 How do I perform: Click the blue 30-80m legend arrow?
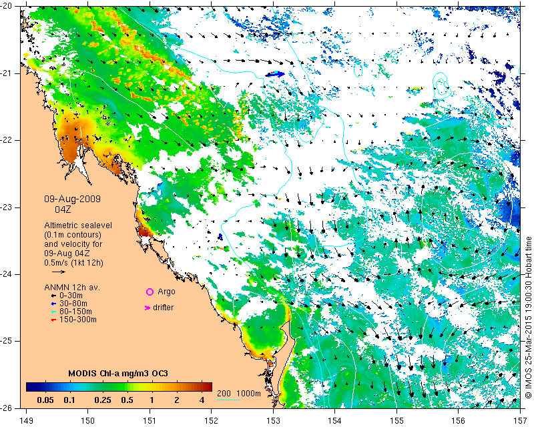click(x=53, y=304)
